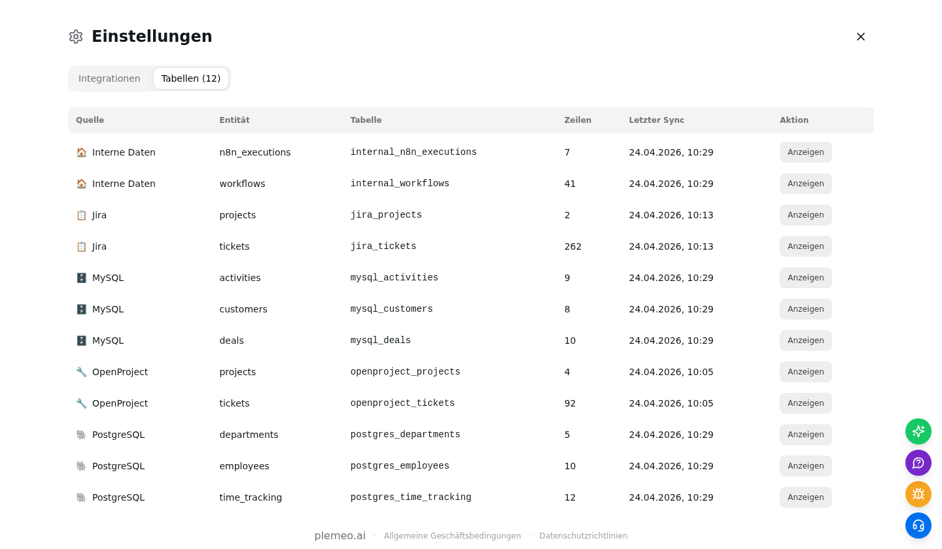This screenshot has height=549, width=942.
Task: Close the Einstellungen dialog with the X
Action: point(861,37)
